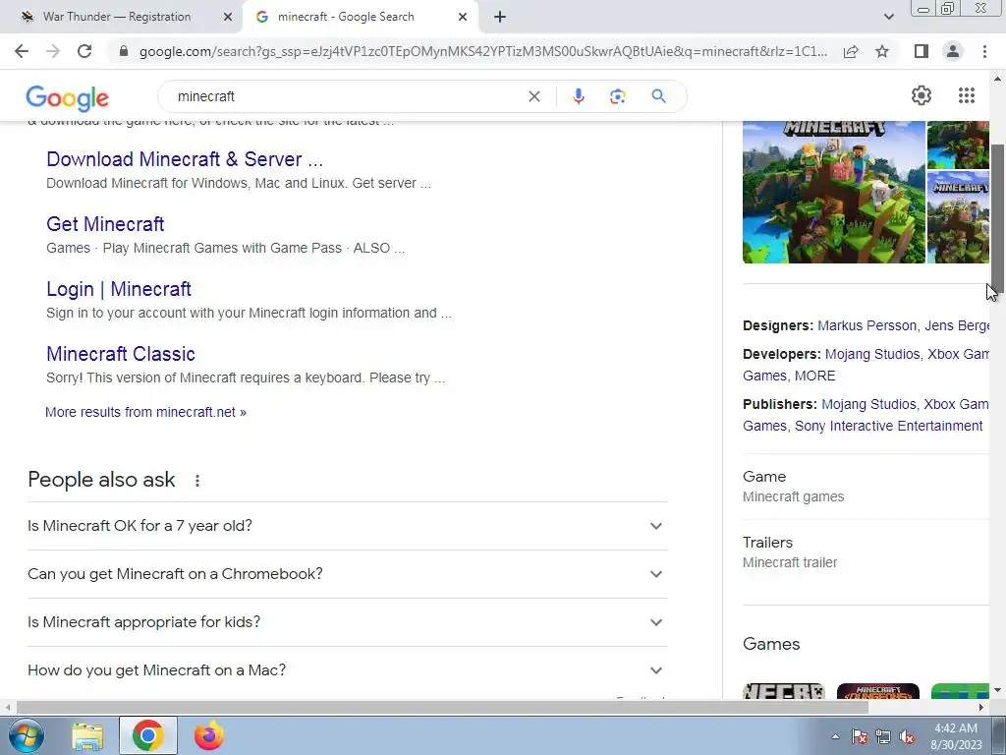
Task: Open the Login | Minecraft result
Action: click(x=119, y=289)
